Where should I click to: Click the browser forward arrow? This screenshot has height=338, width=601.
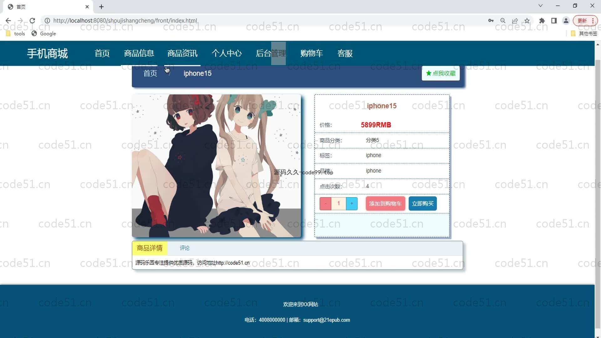click(x=20, y=21)
